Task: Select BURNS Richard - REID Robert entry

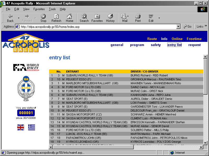Action: [149, 75]
